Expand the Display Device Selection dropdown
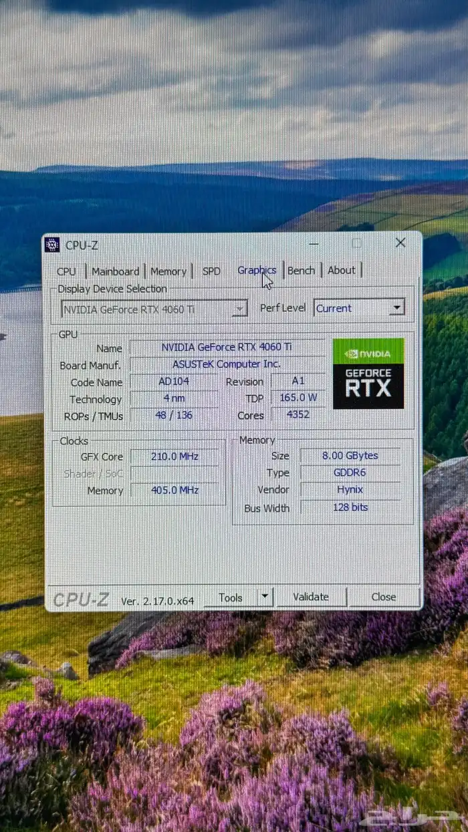Image resolution: width=468 pixels, height=832 pixels. (239, 309)
